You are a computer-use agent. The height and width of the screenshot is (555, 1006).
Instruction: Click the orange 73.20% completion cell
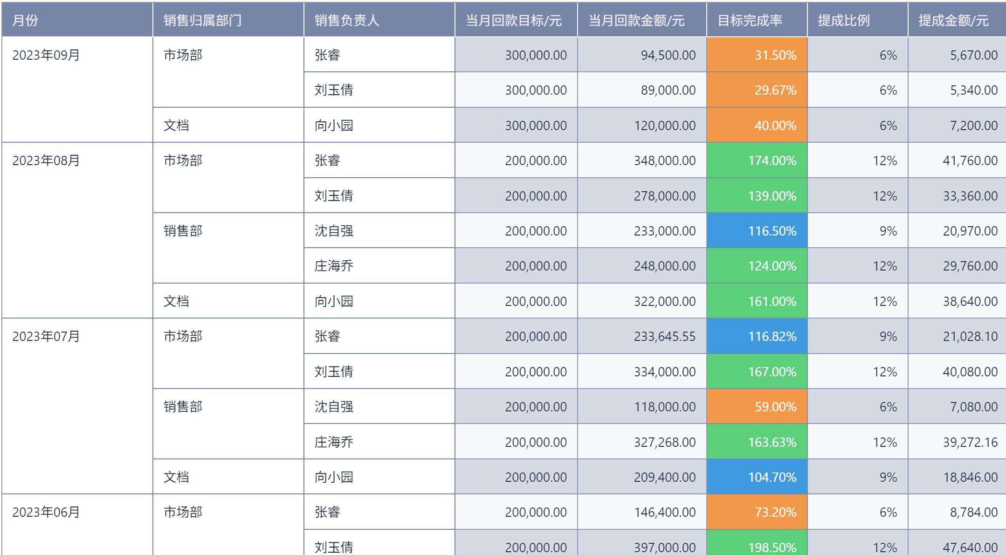pos(757,512)
